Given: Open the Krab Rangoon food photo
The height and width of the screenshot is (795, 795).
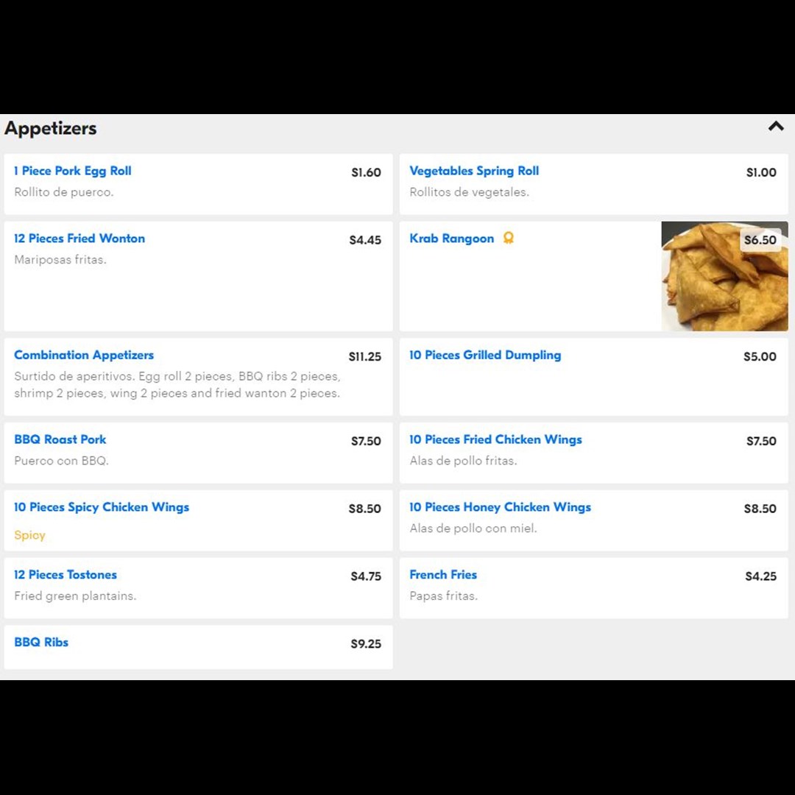Looking at the screenshot, I should point(724,276).
